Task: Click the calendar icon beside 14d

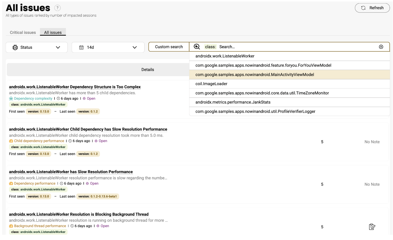Action: point(81,47)
